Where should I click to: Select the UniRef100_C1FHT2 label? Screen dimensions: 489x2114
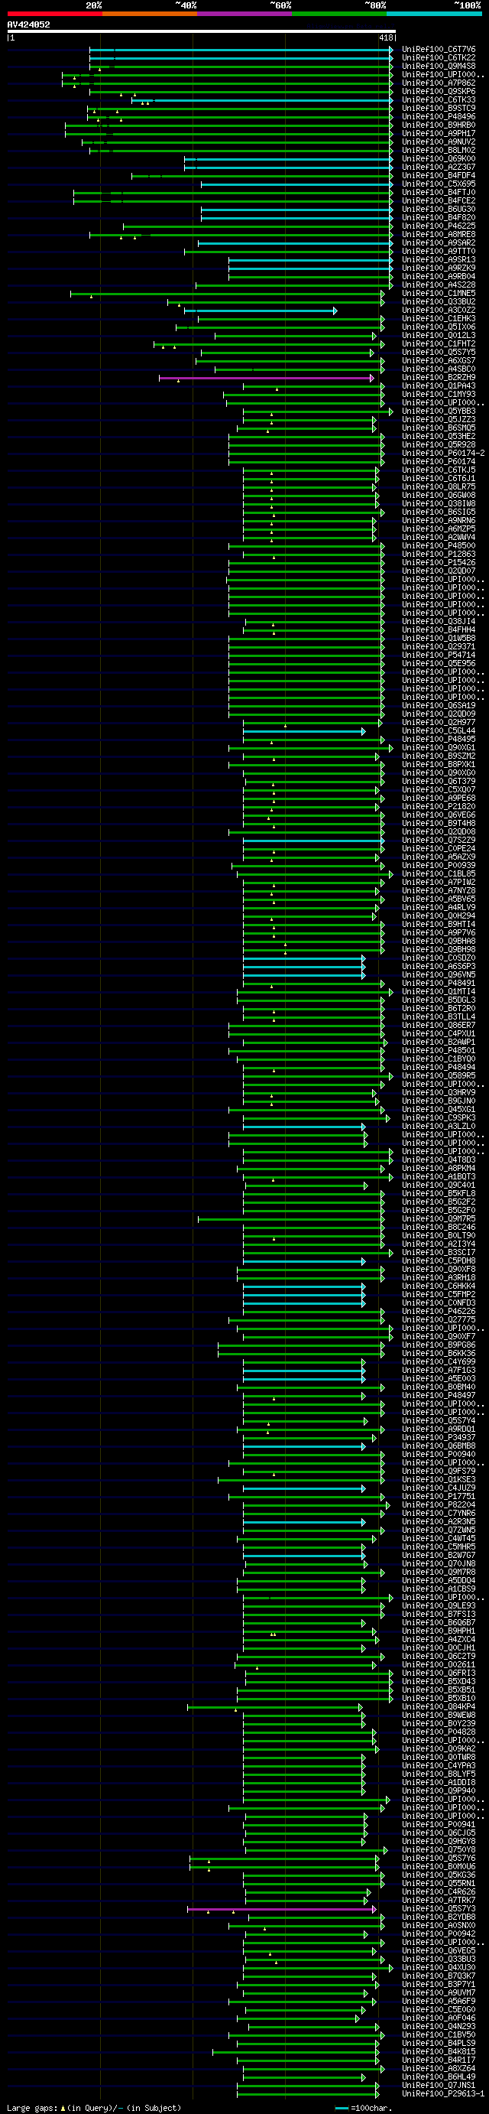coord(438,344)
